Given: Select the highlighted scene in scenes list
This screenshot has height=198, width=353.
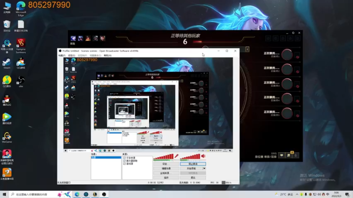Looking at the screenshot, I should click(x=106, y=158).
